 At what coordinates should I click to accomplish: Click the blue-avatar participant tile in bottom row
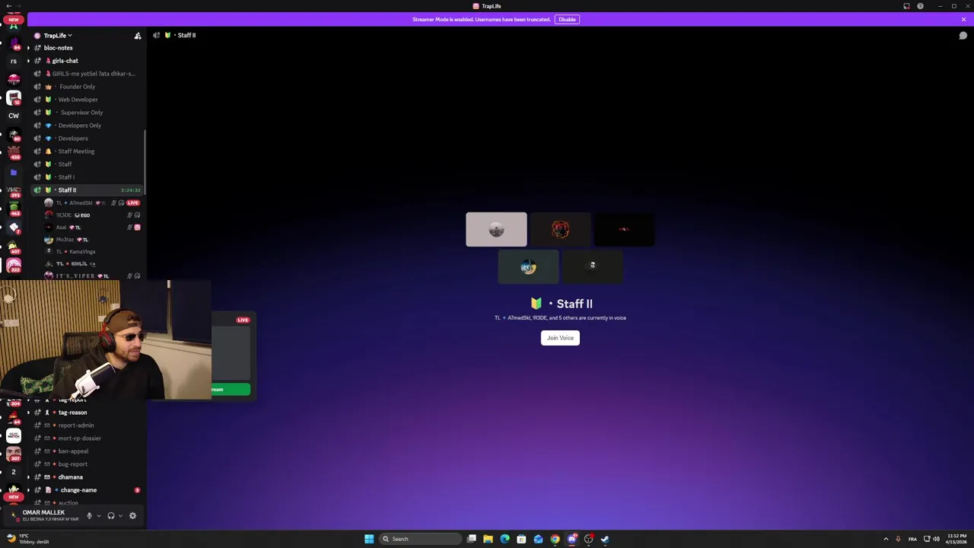528,267
